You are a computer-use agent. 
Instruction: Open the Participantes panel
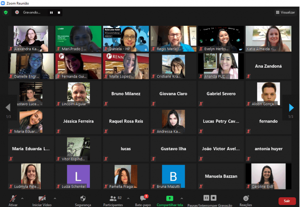(114, 200)
